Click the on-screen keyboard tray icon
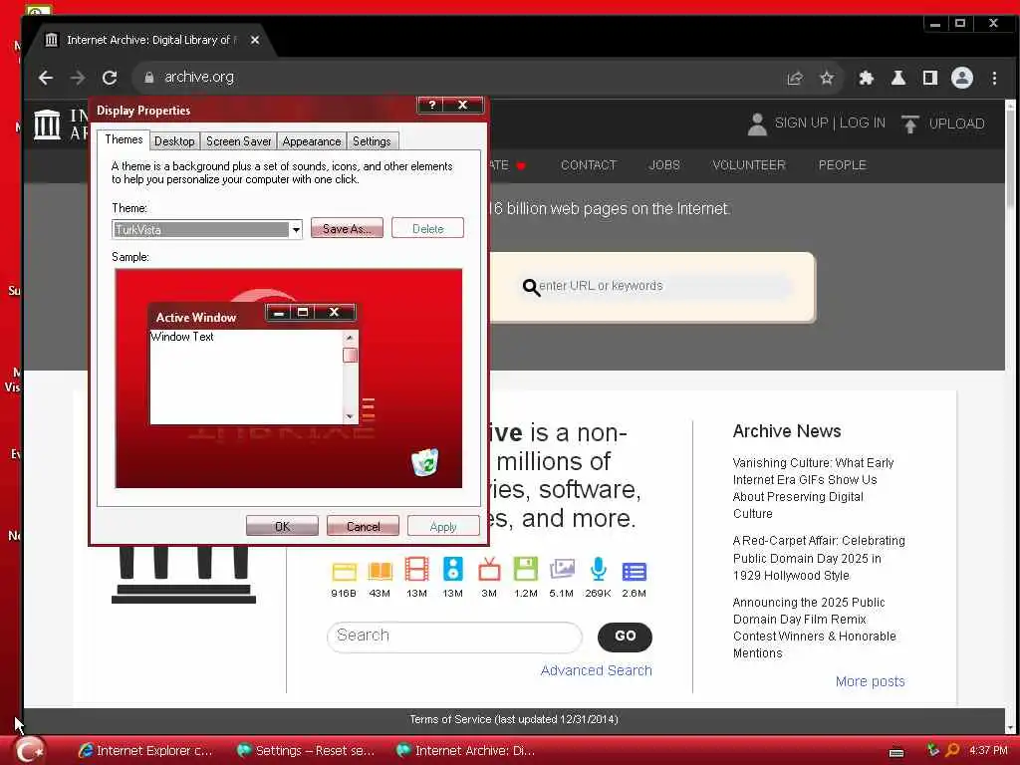Image resolution: width=1020 pixels, height=765 pixels. tap(896, 753)
